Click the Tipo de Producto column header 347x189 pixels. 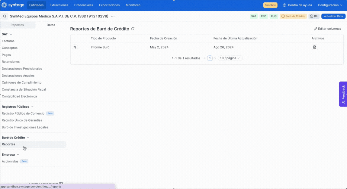click(x=103, y=39)
